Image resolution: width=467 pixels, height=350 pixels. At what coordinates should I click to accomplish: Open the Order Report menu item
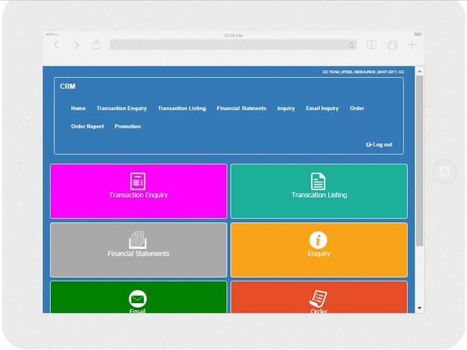click(87, 126)
